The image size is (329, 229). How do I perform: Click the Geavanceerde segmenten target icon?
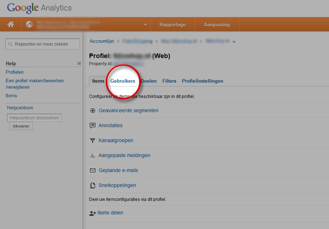point(93,110)
